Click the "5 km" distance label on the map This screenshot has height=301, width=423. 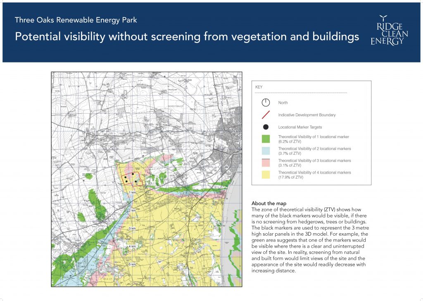[x=132, y=264]
